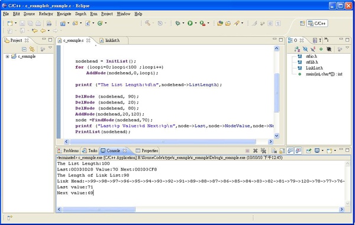Open the Source menu
The height and width of the screenshot is (225, 355).
(29, 14)
